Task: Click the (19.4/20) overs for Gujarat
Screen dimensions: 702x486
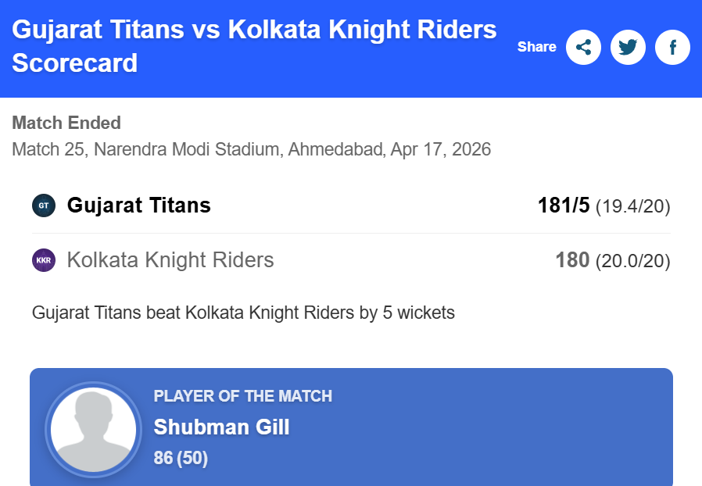Action: pyautogui.click(x=632, y=206)
